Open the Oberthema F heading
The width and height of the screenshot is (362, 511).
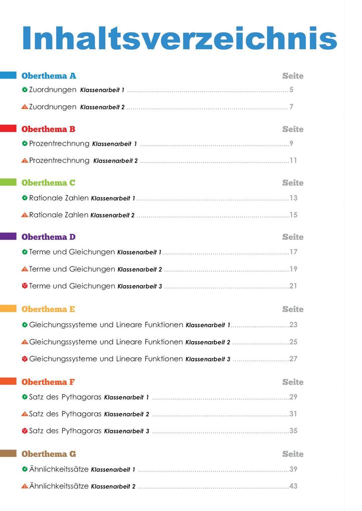point(48,382)
